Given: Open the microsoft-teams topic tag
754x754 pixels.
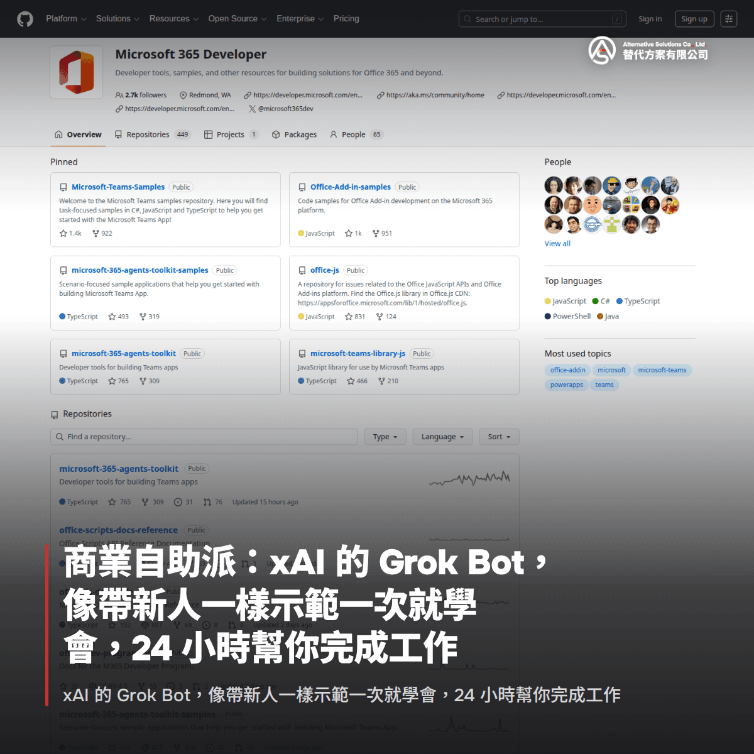Looking at the screenshot, I should pos(662,370).
